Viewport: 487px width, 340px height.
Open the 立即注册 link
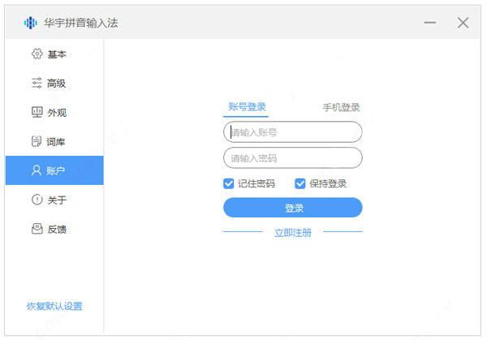[292, 233]
